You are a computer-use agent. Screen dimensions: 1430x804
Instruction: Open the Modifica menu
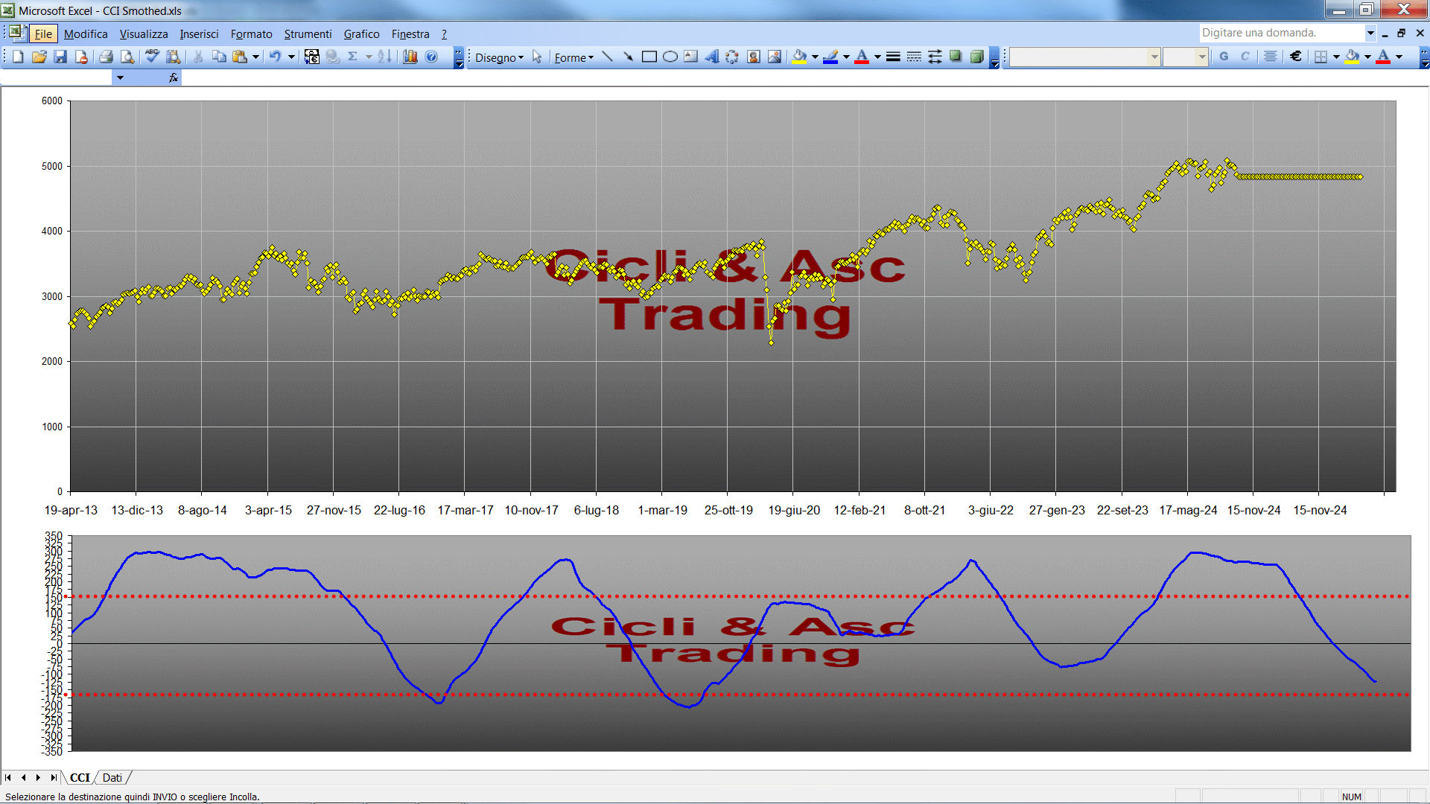(x=86, y=33)
